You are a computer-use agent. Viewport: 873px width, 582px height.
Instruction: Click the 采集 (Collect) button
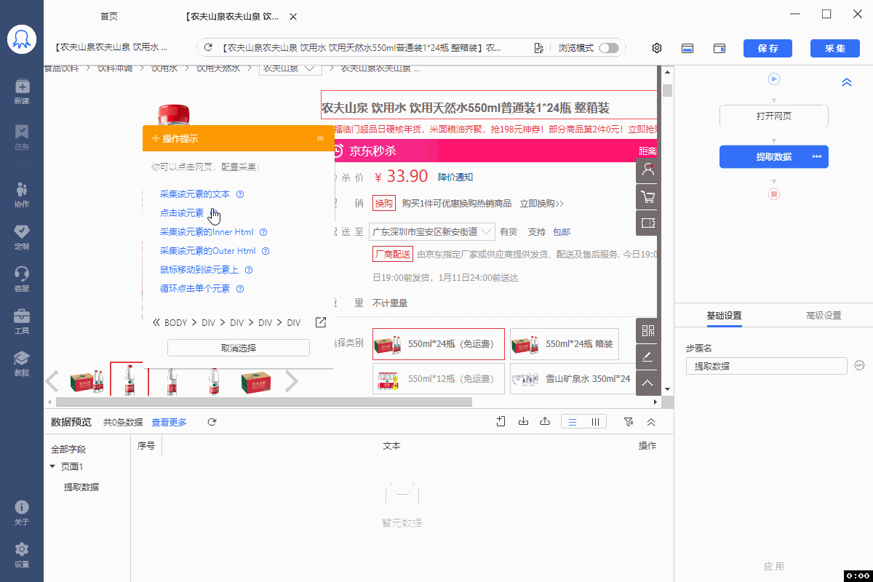coord(835,48)
